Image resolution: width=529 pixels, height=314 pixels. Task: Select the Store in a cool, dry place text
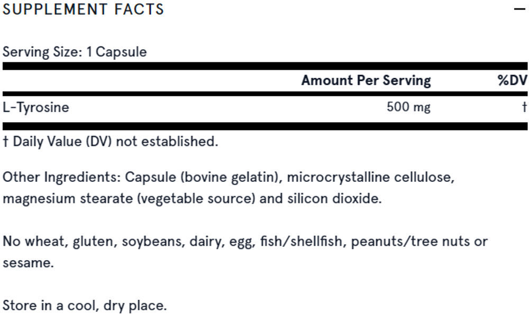pyautogui.click(x=85, y=306)
